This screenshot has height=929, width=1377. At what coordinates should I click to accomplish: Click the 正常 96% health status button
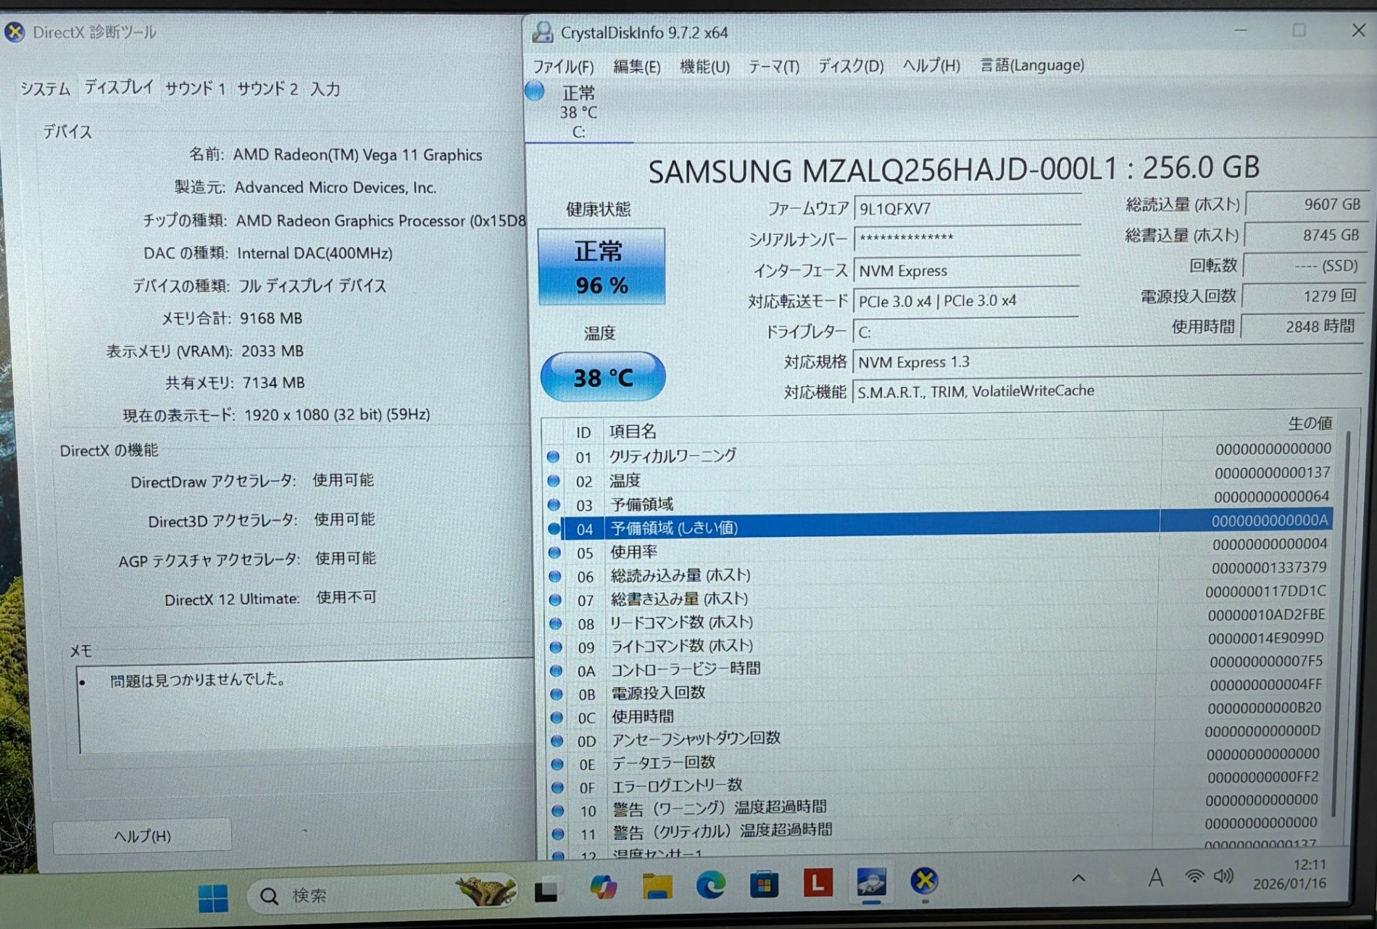tap(601, 267)
